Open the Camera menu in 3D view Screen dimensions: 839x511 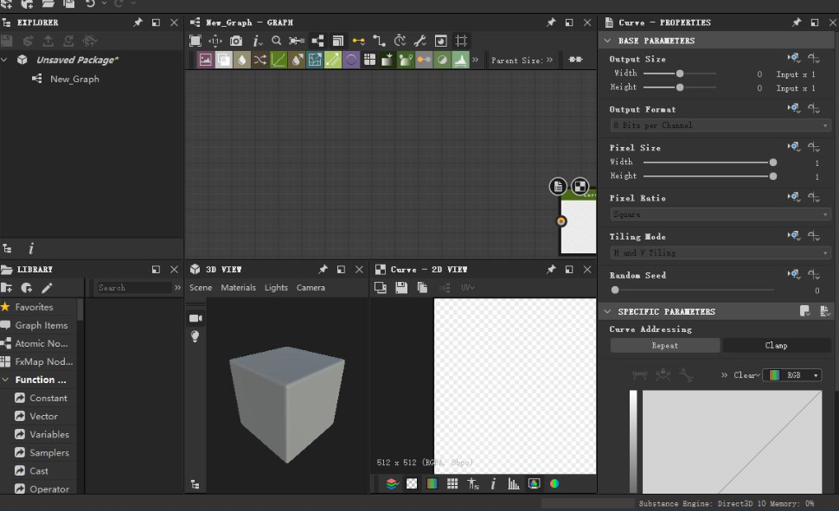tap(311, 288)
